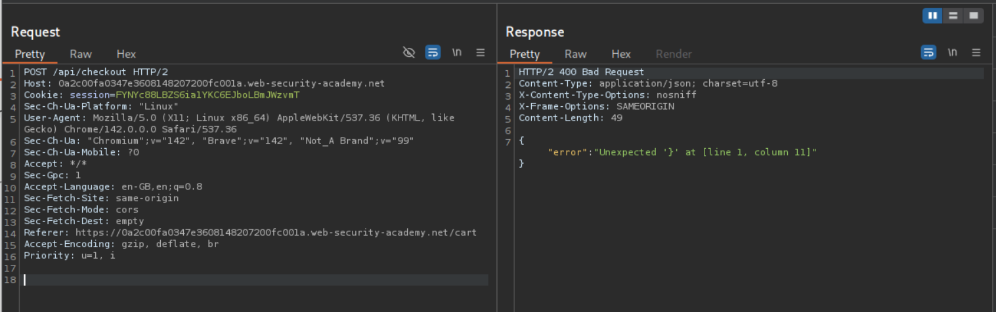Click the empty request body line 18
Image resolution: width=996 pixels, height=312 pixels.
point(256,280)
